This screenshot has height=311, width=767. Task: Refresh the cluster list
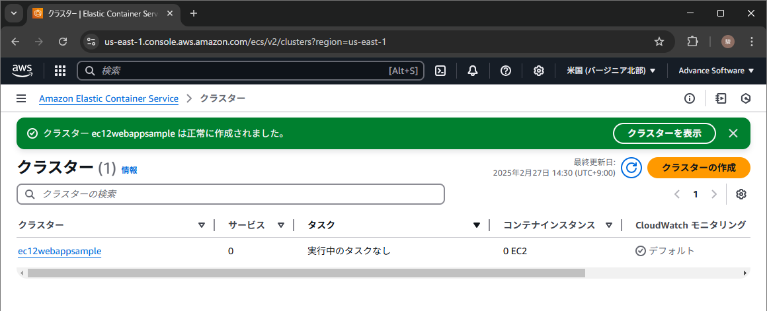click(631, 168)
